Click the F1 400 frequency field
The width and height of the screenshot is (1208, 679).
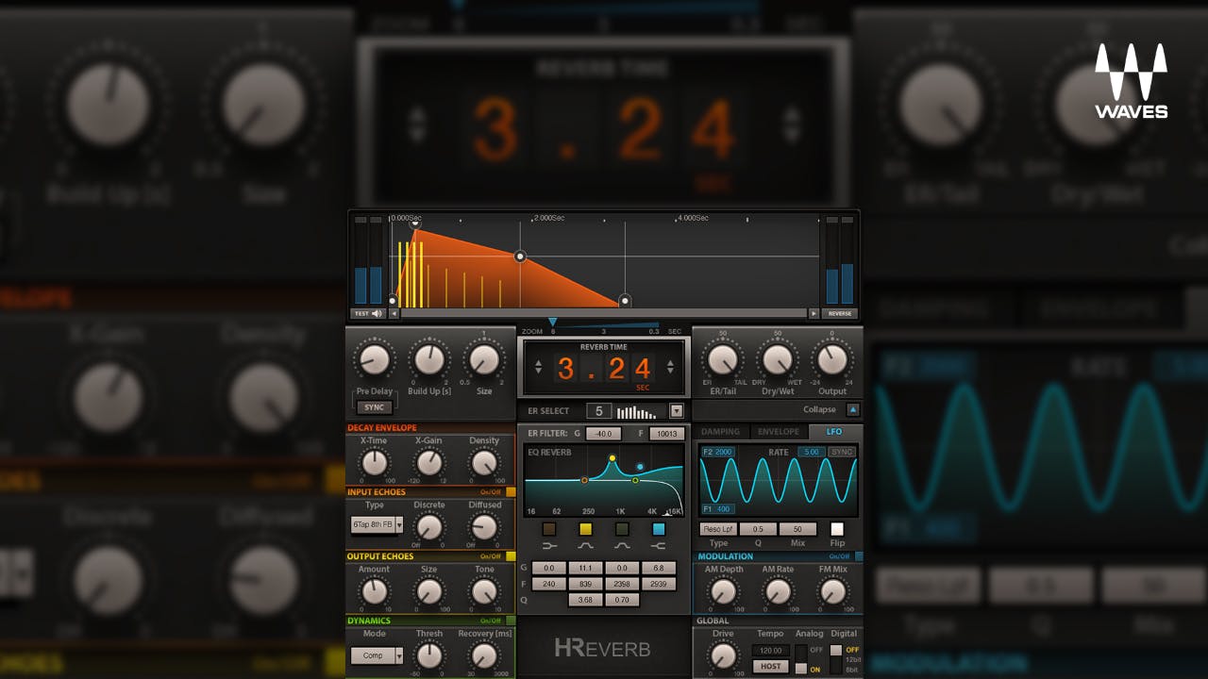click(717, 509)
